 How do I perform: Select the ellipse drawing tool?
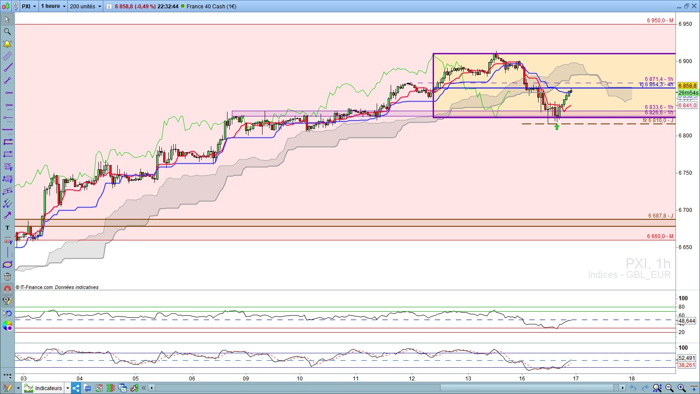point(7,264)
